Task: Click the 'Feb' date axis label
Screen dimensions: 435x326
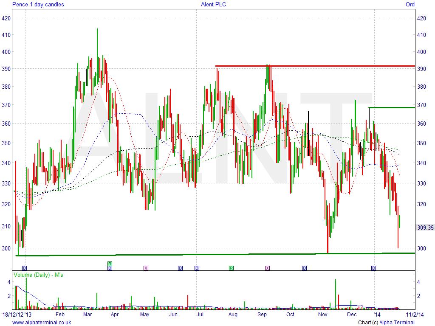Action: click(60, 315)
